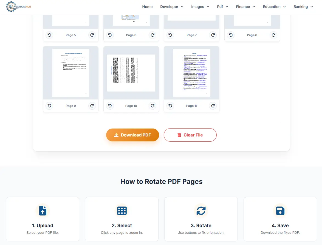Open the Finance dropdown

point(245,7)
